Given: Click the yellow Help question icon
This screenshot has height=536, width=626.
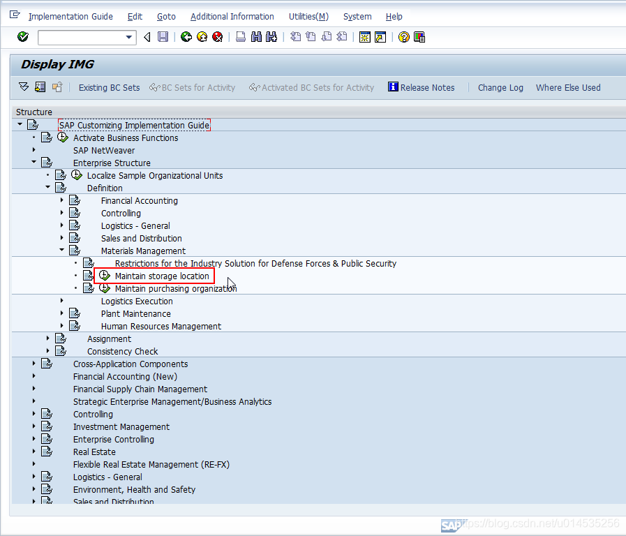Looking at the screenshot, I should click(x=403, y=37).
